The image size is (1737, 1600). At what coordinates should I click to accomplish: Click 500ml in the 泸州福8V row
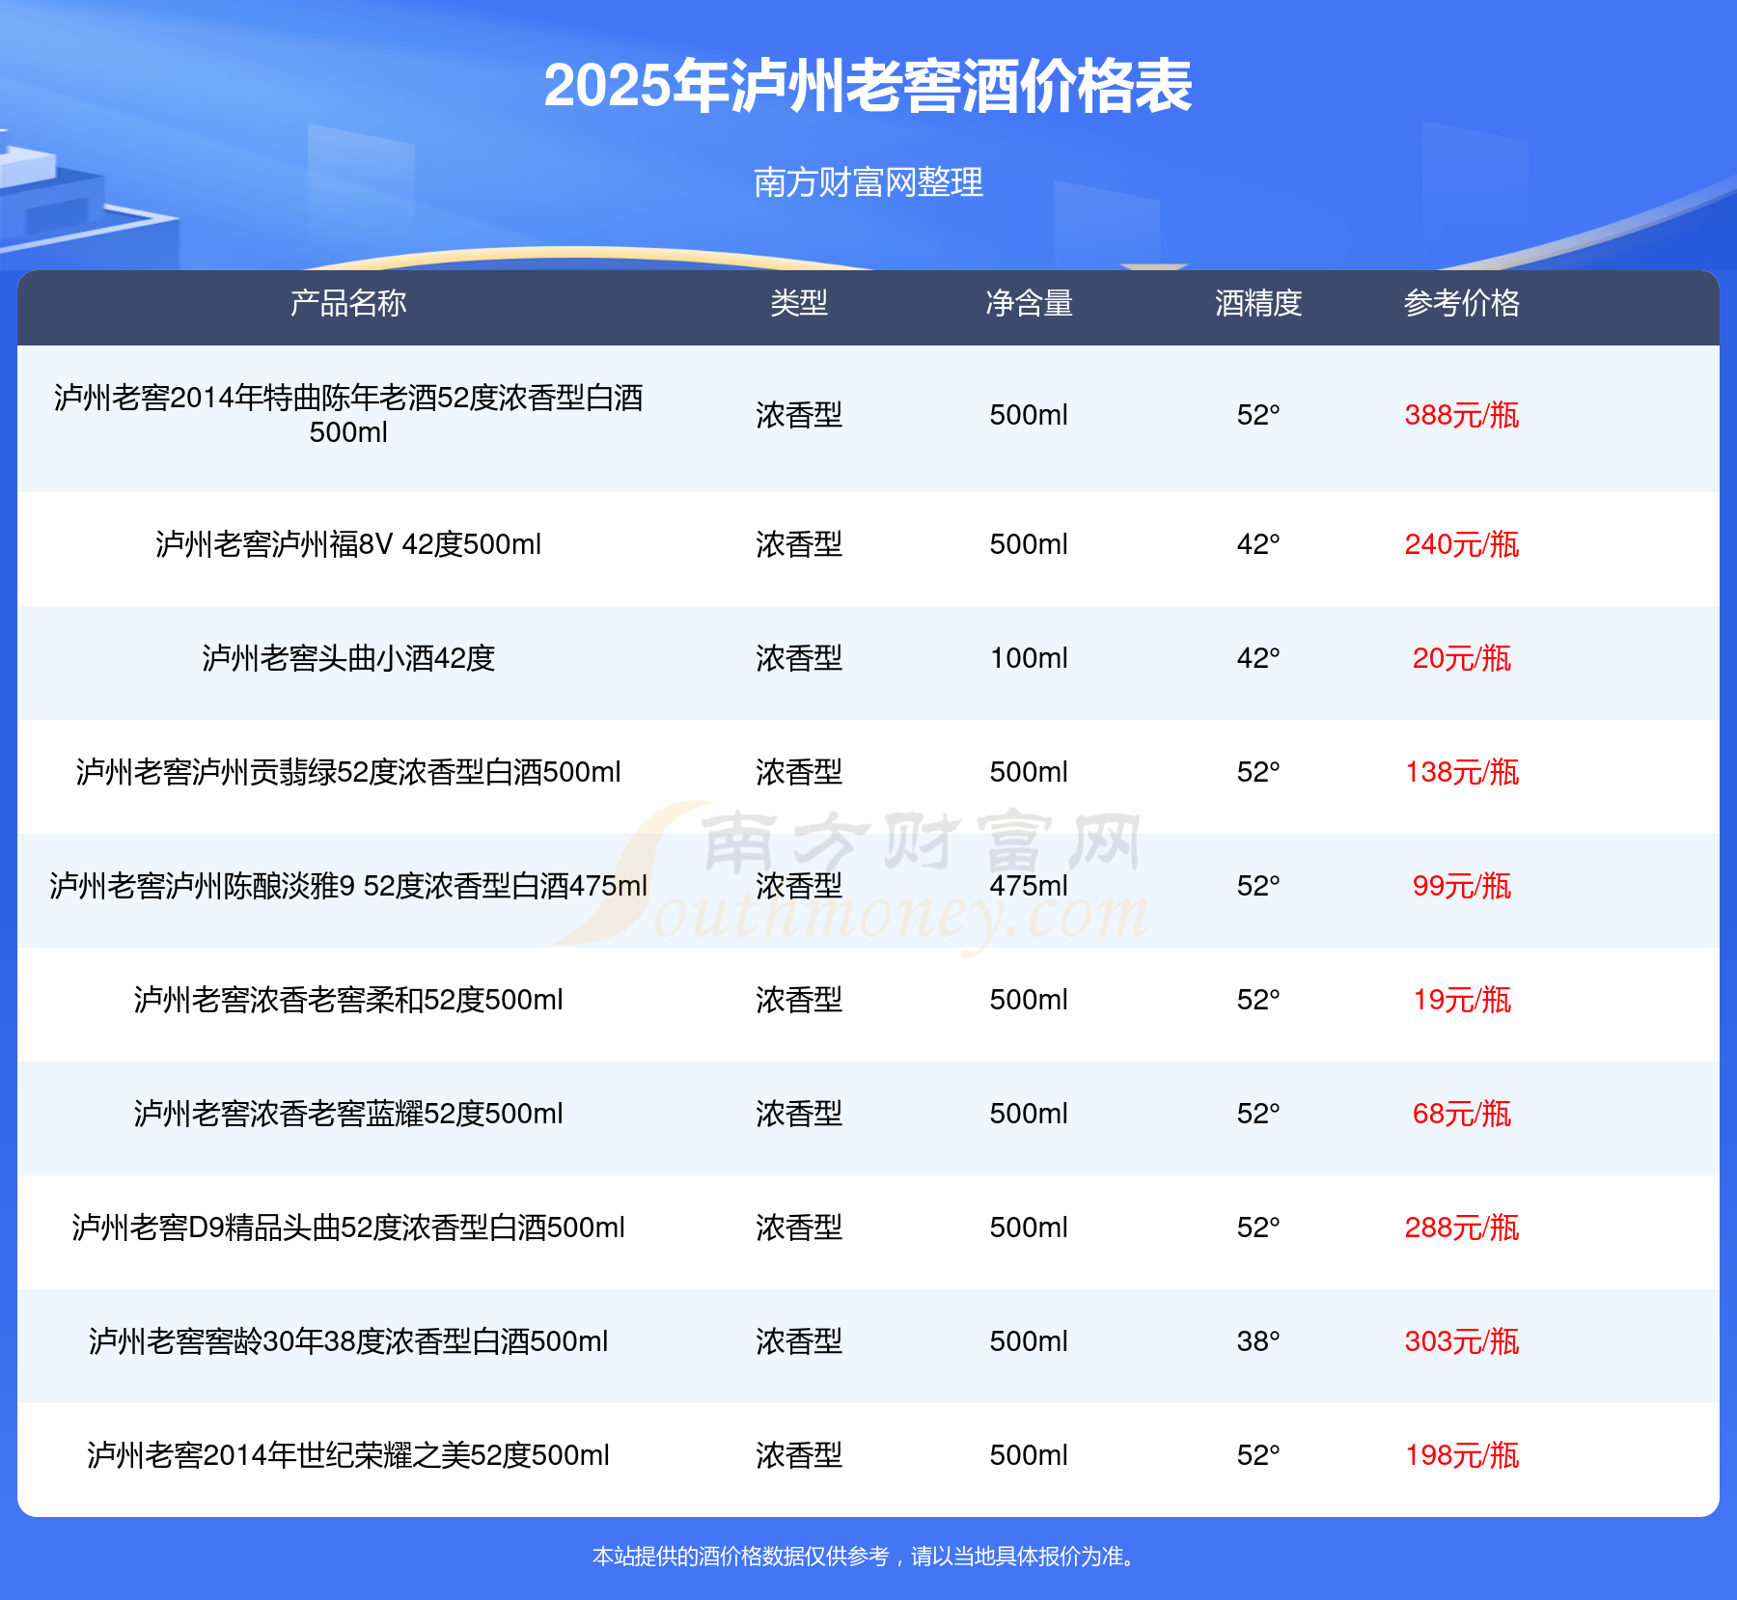point(1029,544)
